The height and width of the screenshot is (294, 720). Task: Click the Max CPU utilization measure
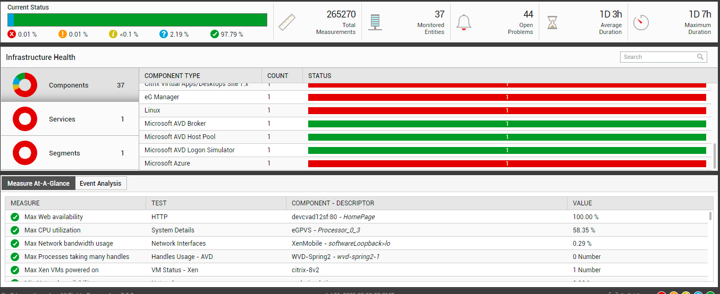point(53,230)
